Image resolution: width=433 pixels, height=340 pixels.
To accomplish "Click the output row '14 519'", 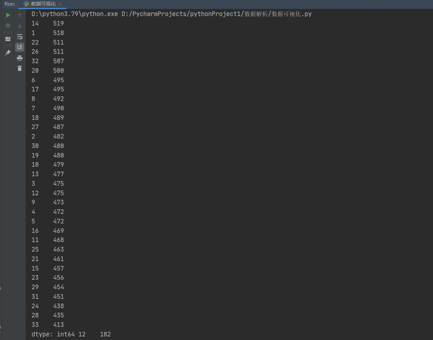I will pos(48,24).
